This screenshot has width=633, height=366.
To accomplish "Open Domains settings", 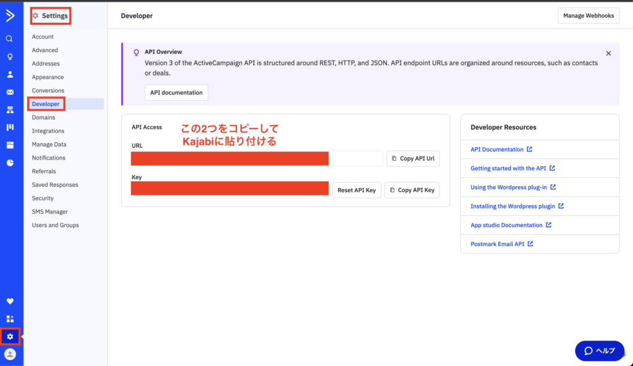I will (44, 117).
